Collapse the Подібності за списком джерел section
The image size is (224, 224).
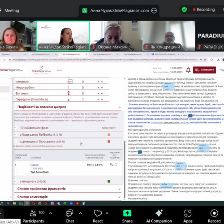[x=120, y=107]
